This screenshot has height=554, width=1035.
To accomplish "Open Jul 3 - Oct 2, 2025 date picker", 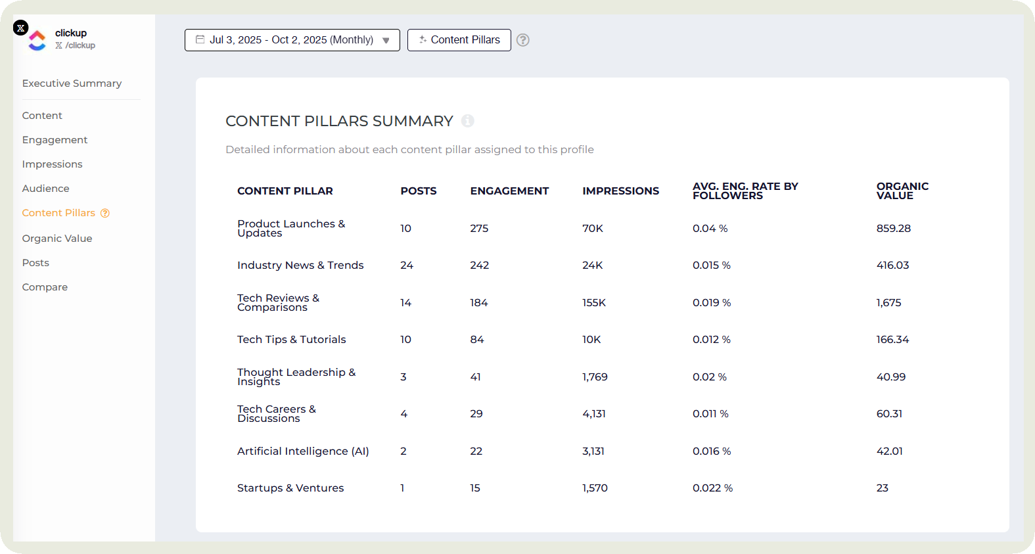I will pyautogui.click(x=291, y=40).
